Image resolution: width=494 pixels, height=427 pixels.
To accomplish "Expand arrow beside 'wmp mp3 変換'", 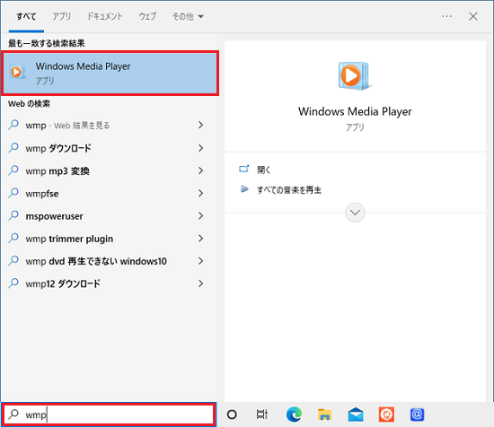I will (x=200, y=170).
